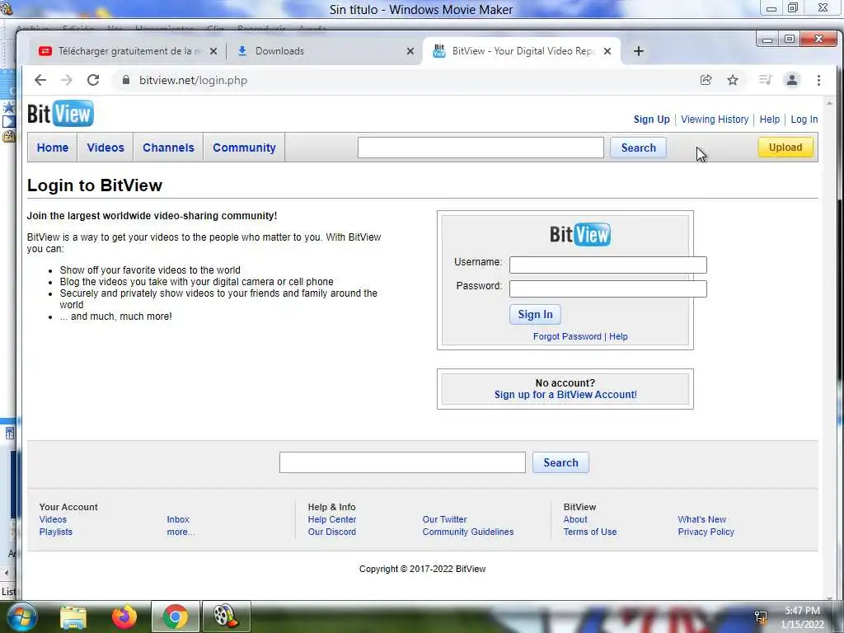Click the footer more... link
Image resolution: width=844 pixels, height=633 pixels.
(x=181, y=532)
